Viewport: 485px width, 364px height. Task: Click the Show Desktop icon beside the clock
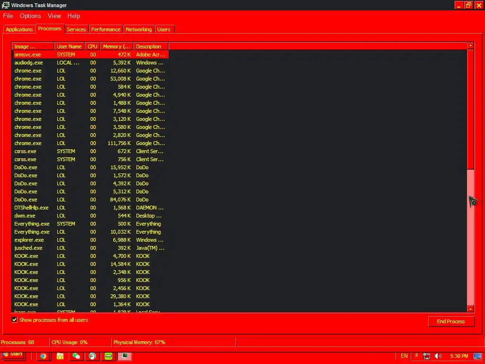[x=477, y=356]
